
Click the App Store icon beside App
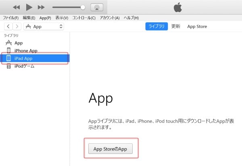tap(8, 43)
